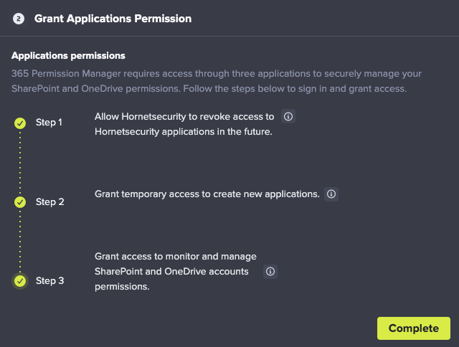
Task: Open info icon beside Step 1 description
Action: coord(288,116)
